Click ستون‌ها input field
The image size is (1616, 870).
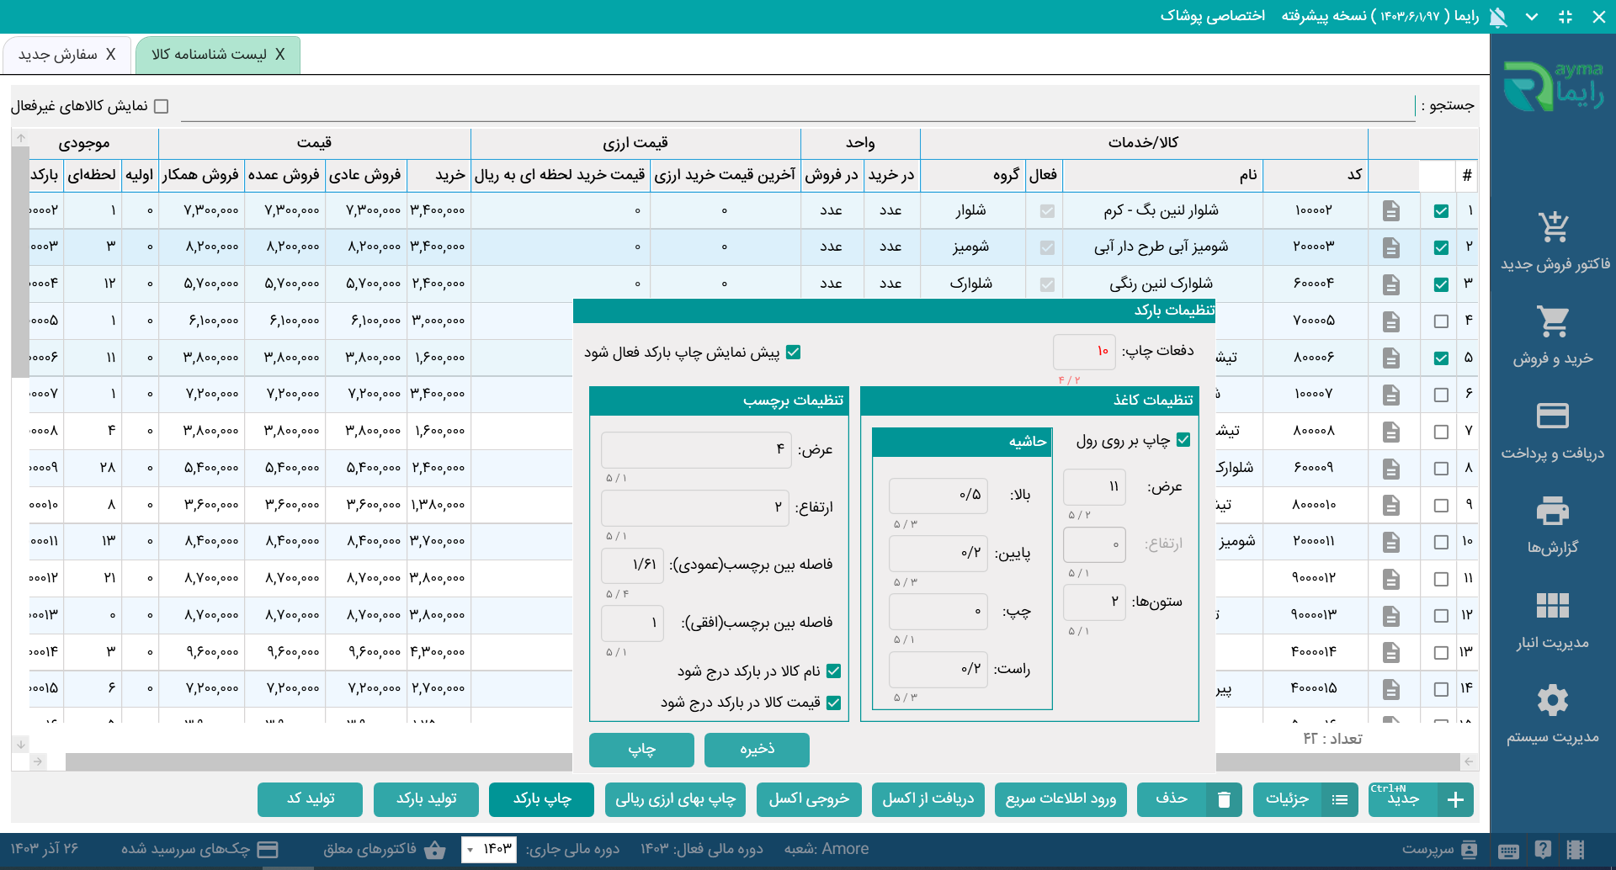click(x=1094, y=602)
